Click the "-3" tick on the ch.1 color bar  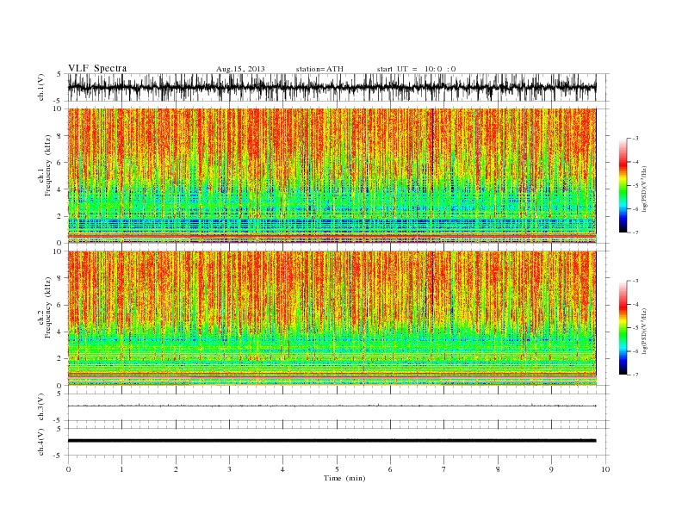[x=635, y=139]
